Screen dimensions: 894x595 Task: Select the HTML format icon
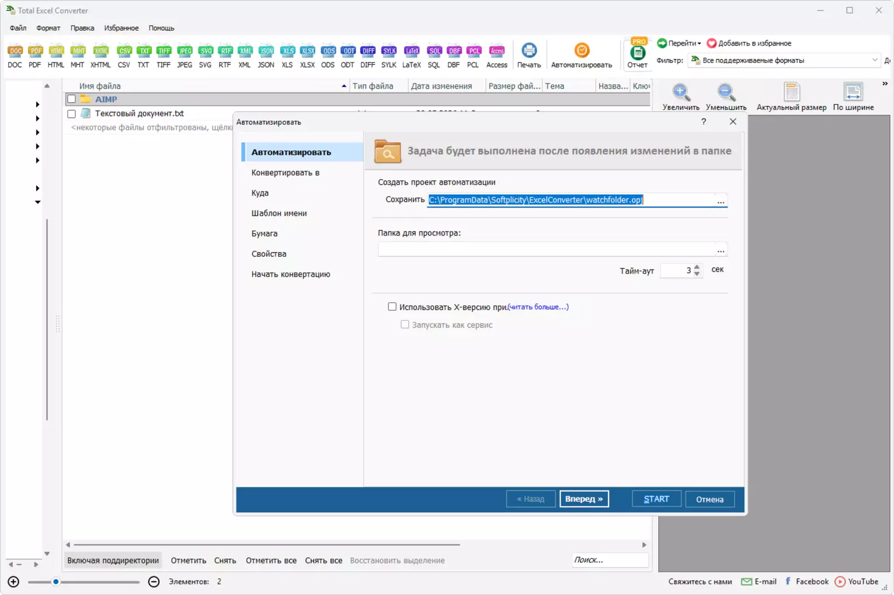[56, 55]
